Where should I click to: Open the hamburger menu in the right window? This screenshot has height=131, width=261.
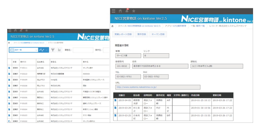point(114,11)
